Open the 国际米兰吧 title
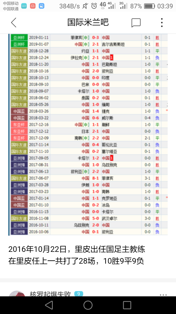 [88, 23]
